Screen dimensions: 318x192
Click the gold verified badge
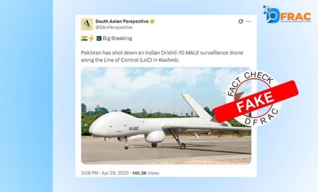(152, 21)
